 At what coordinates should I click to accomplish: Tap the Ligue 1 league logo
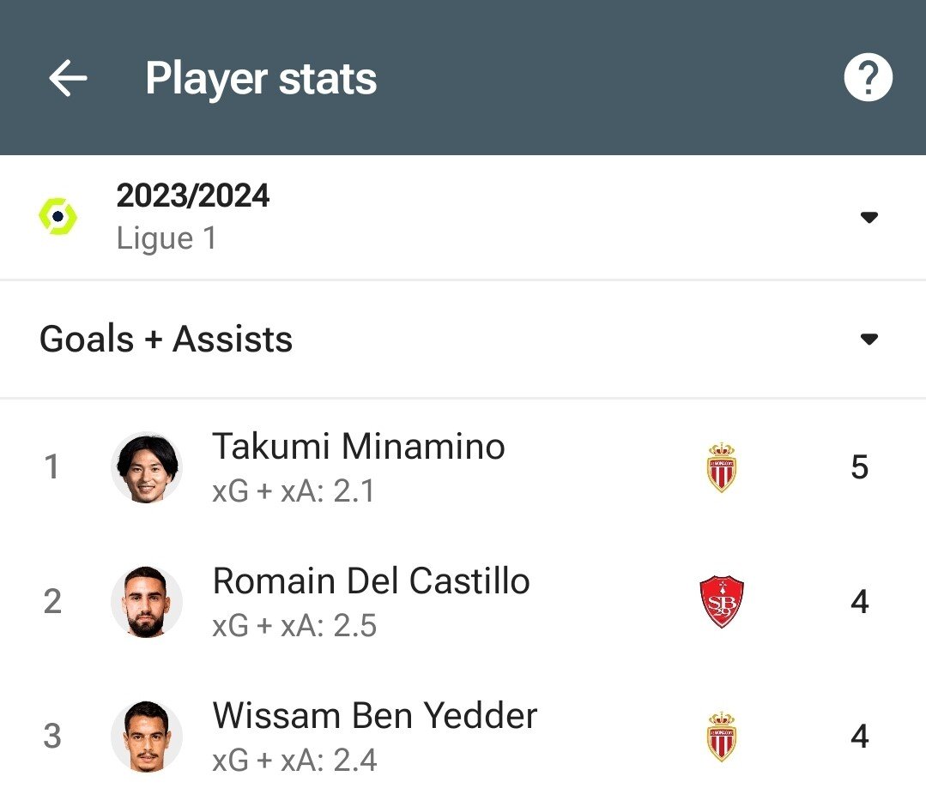[x=58, y=217]
